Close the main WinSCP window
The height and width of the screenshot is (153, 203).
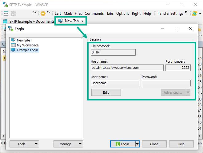tap(196, 5)
